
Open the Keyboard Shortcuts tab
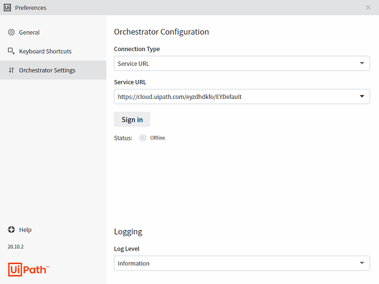pyautogui.click(x=53, y=51)
